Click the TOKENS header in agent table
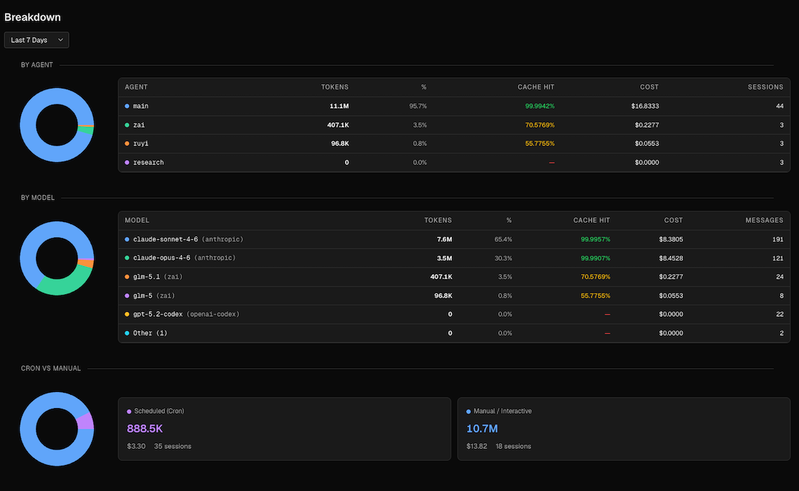Viewport: 799px width, 491px height. 334,87
